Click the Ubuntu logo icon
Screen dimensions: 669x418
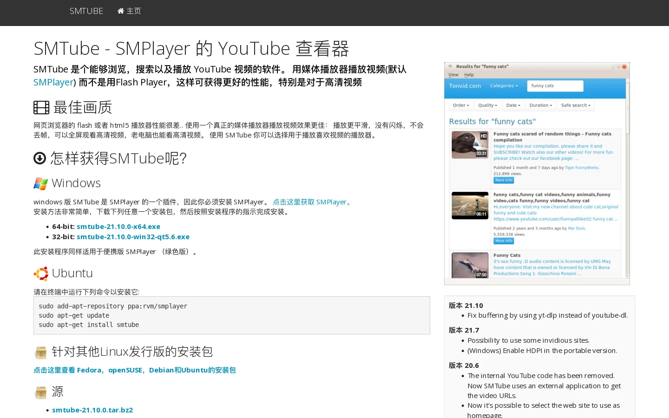(41, 274)
